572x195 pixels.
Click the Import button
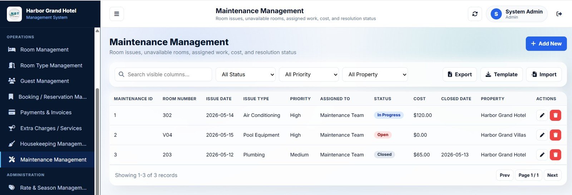point(544,75)
